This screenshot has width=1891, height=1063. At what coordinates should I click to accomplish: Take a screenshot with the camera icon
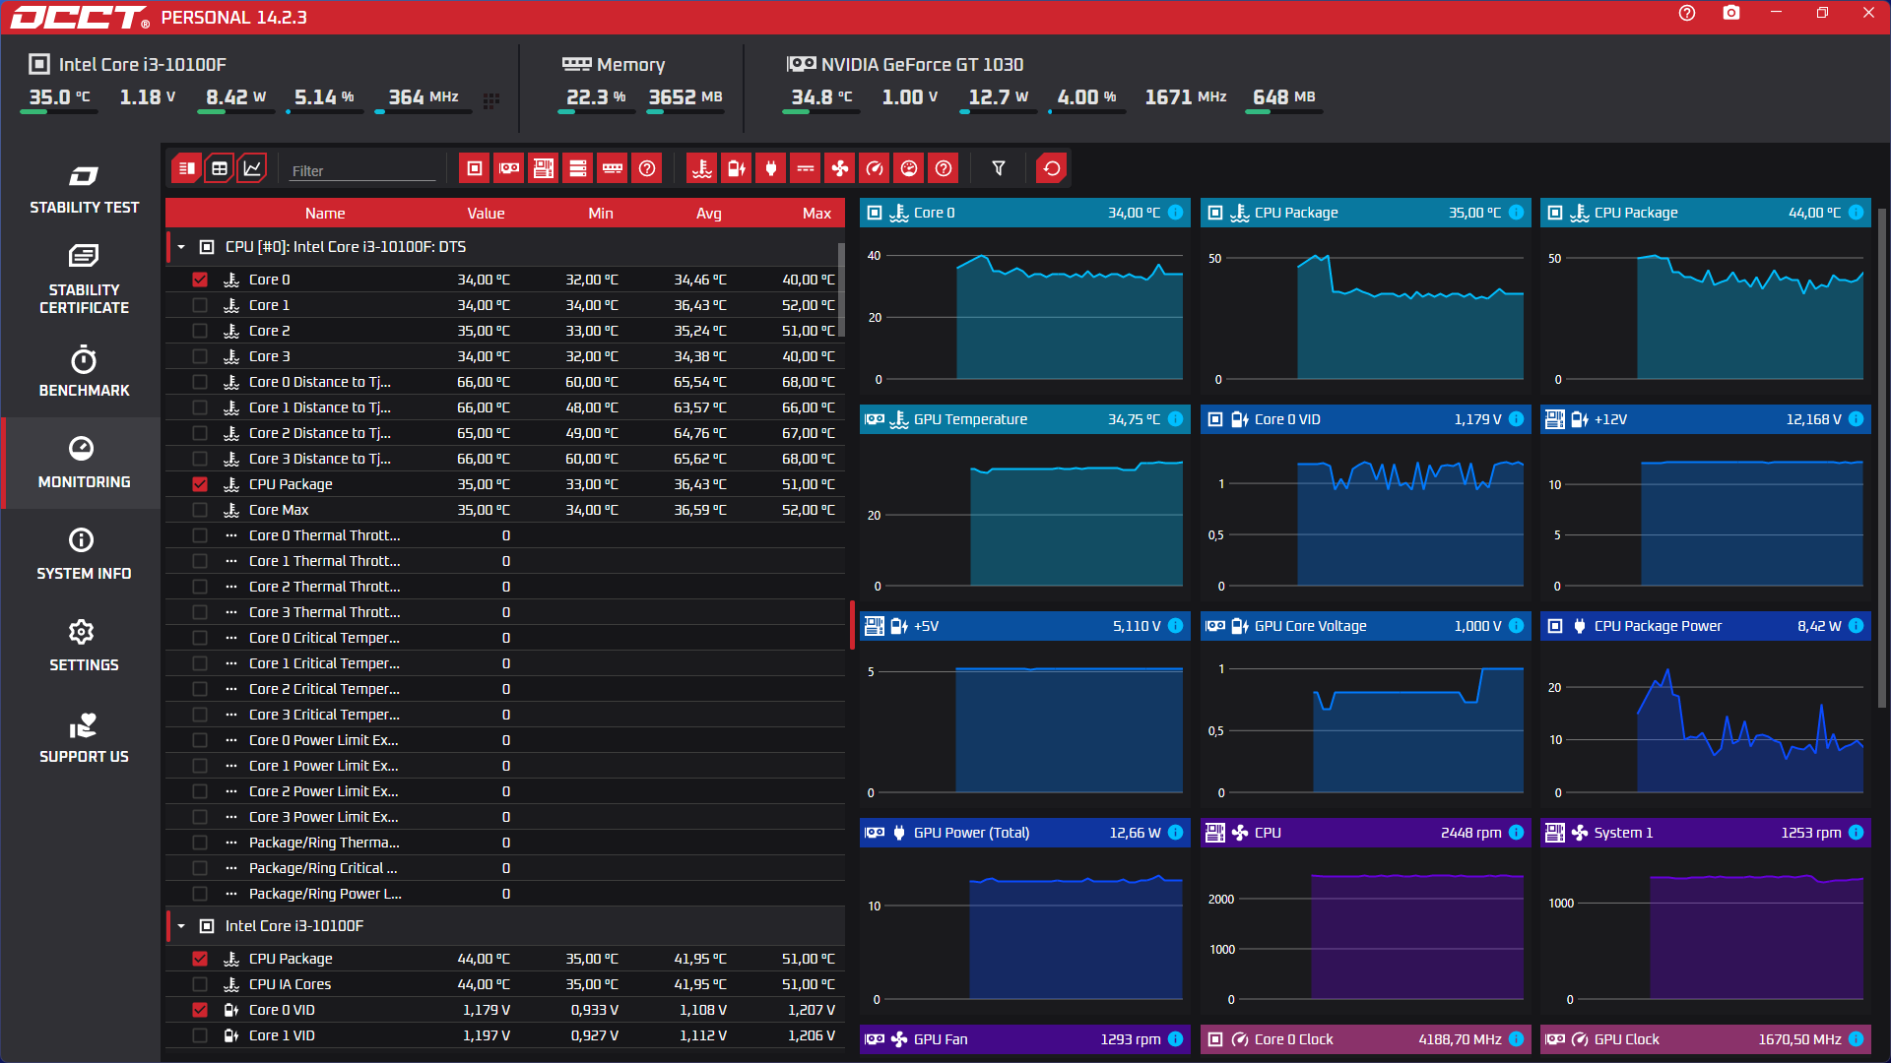(x=1731, y=14)
